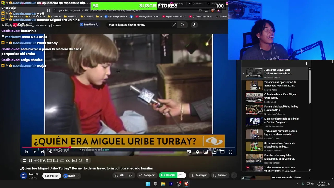This screenshot has height=188, width=334.
Task: Click the Compartir share button
Action: pyautogui.click(x=147, y=175)
